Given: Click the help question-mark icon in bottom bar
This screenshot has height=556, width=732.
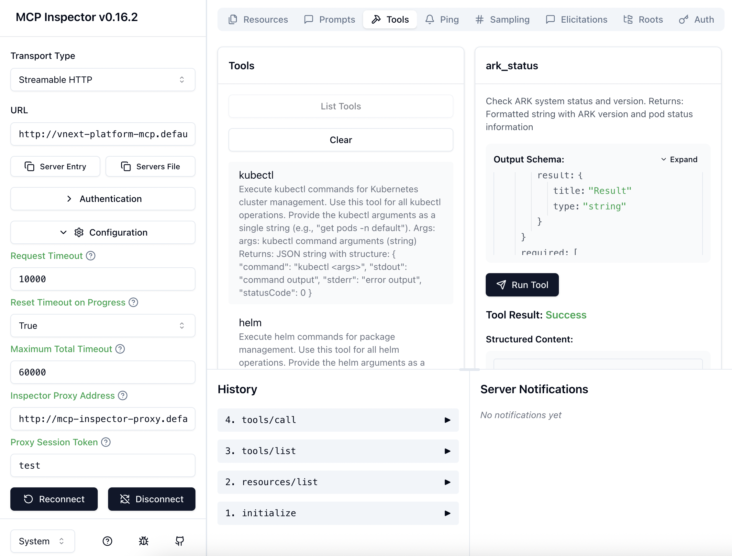Looking at the screenshot, I should pyautogui.click(x=107, y=541).
